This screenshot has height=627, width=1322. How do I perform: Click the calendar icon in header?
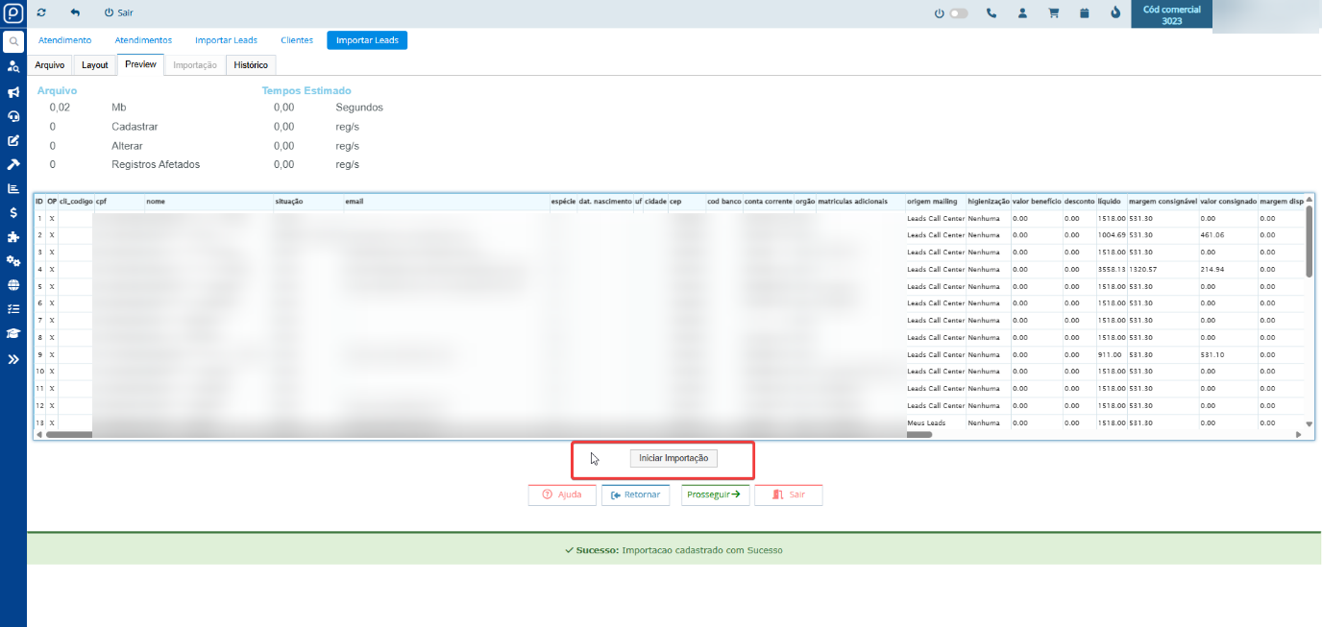tap(1084, 13)
